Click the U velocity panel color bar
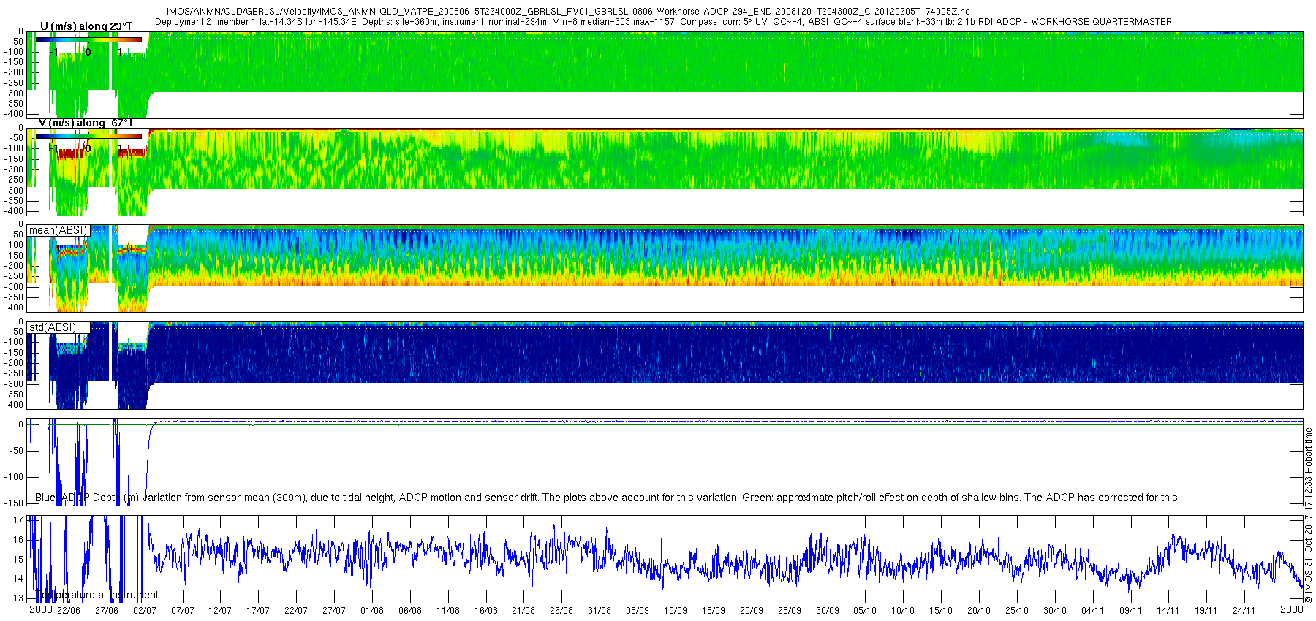 click(88, 39)
